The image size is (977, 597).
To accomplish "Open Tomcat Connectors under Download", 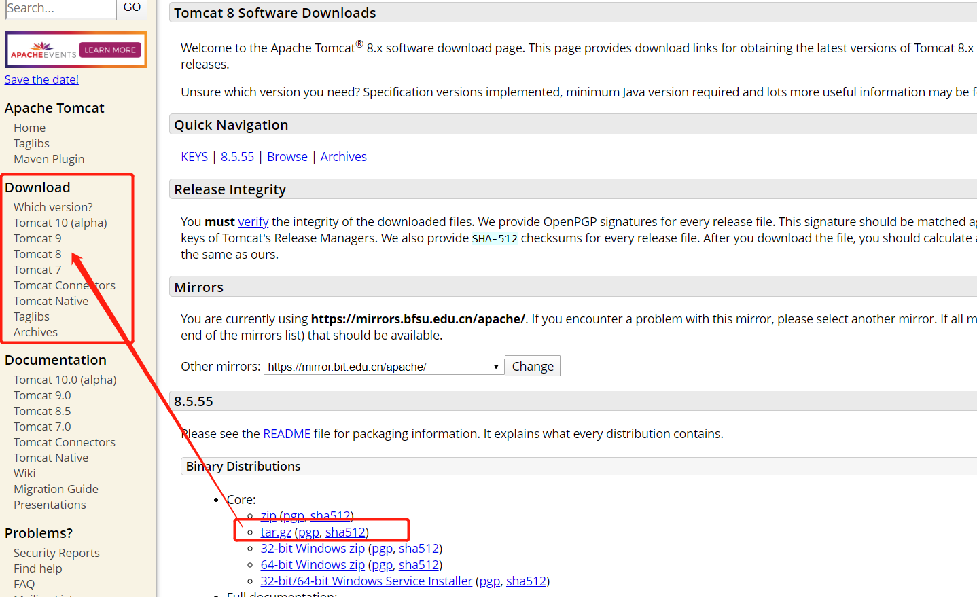I will 65,285.
